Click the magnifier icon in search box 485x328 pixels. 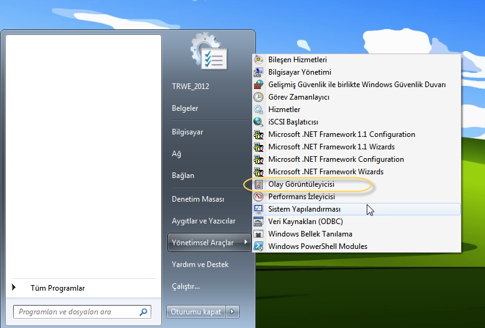point(144,312)
